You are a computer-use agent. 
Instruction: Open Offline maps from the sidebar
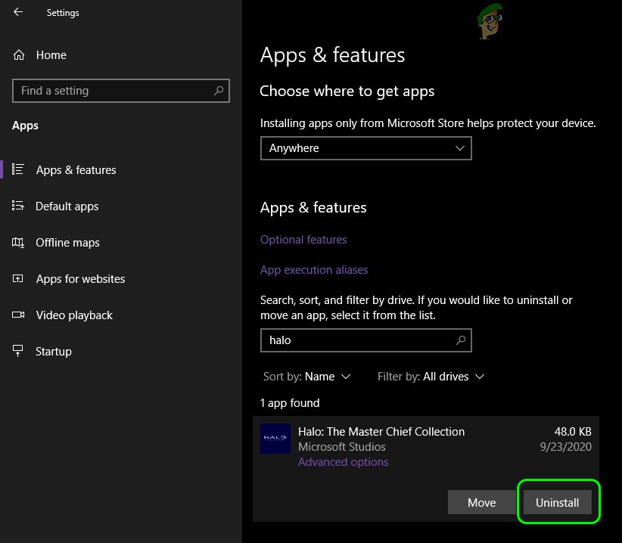coord(19,242)
